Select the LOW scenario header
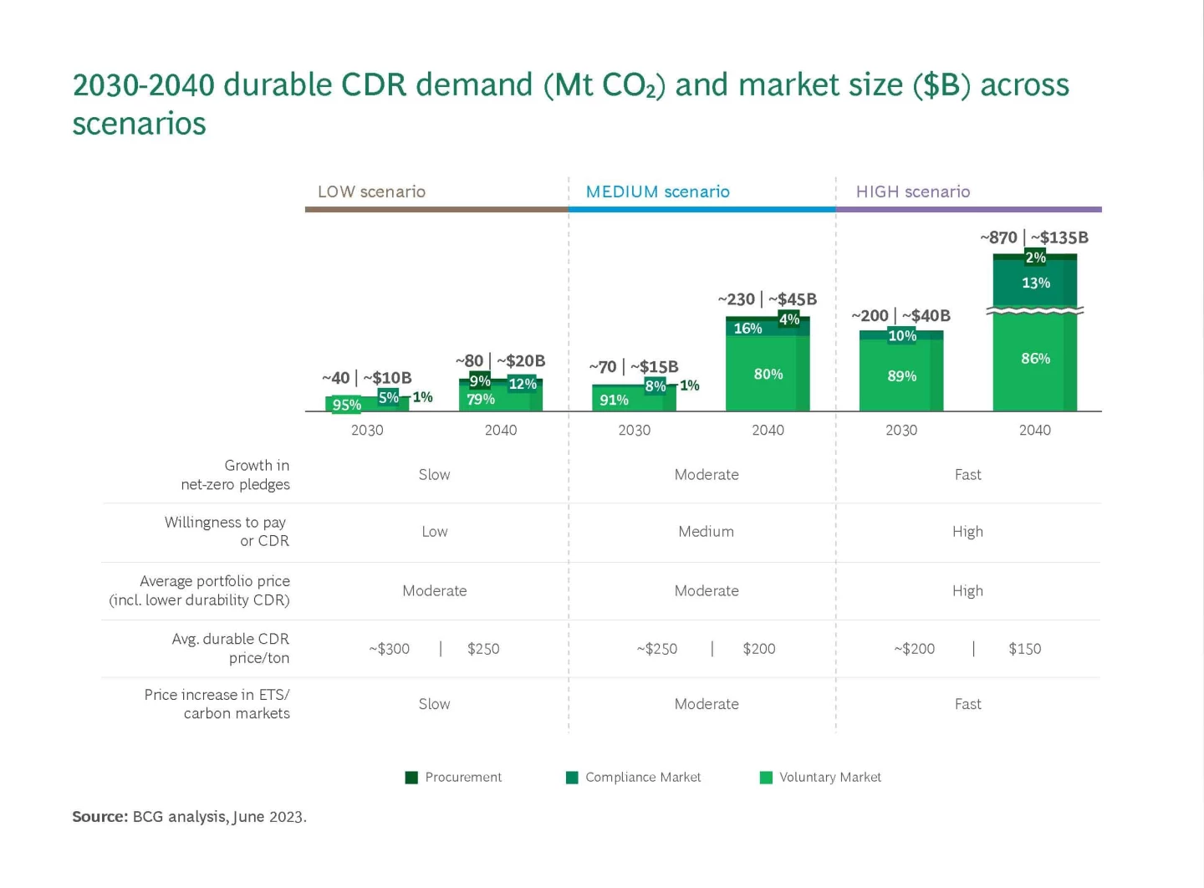The height and width of the screenshot is (888, 1204). click(371, 191)
